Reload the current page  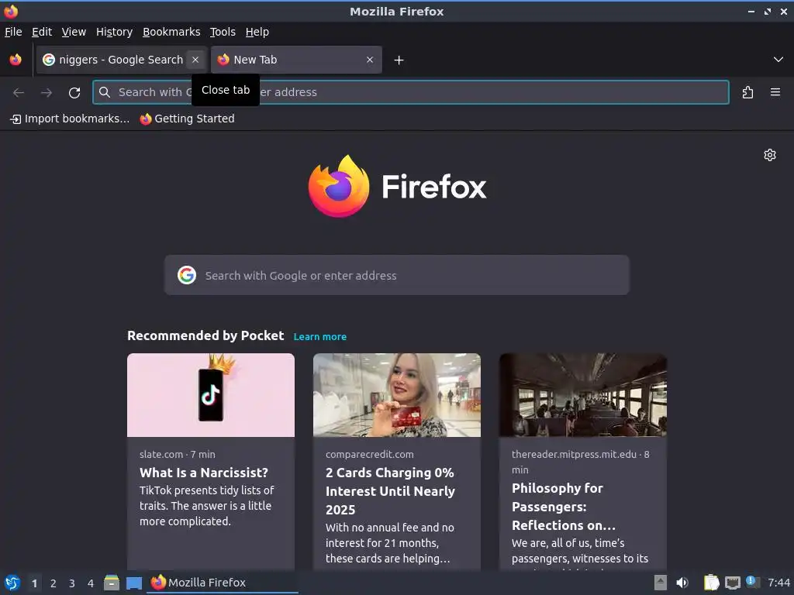(74, 93)
